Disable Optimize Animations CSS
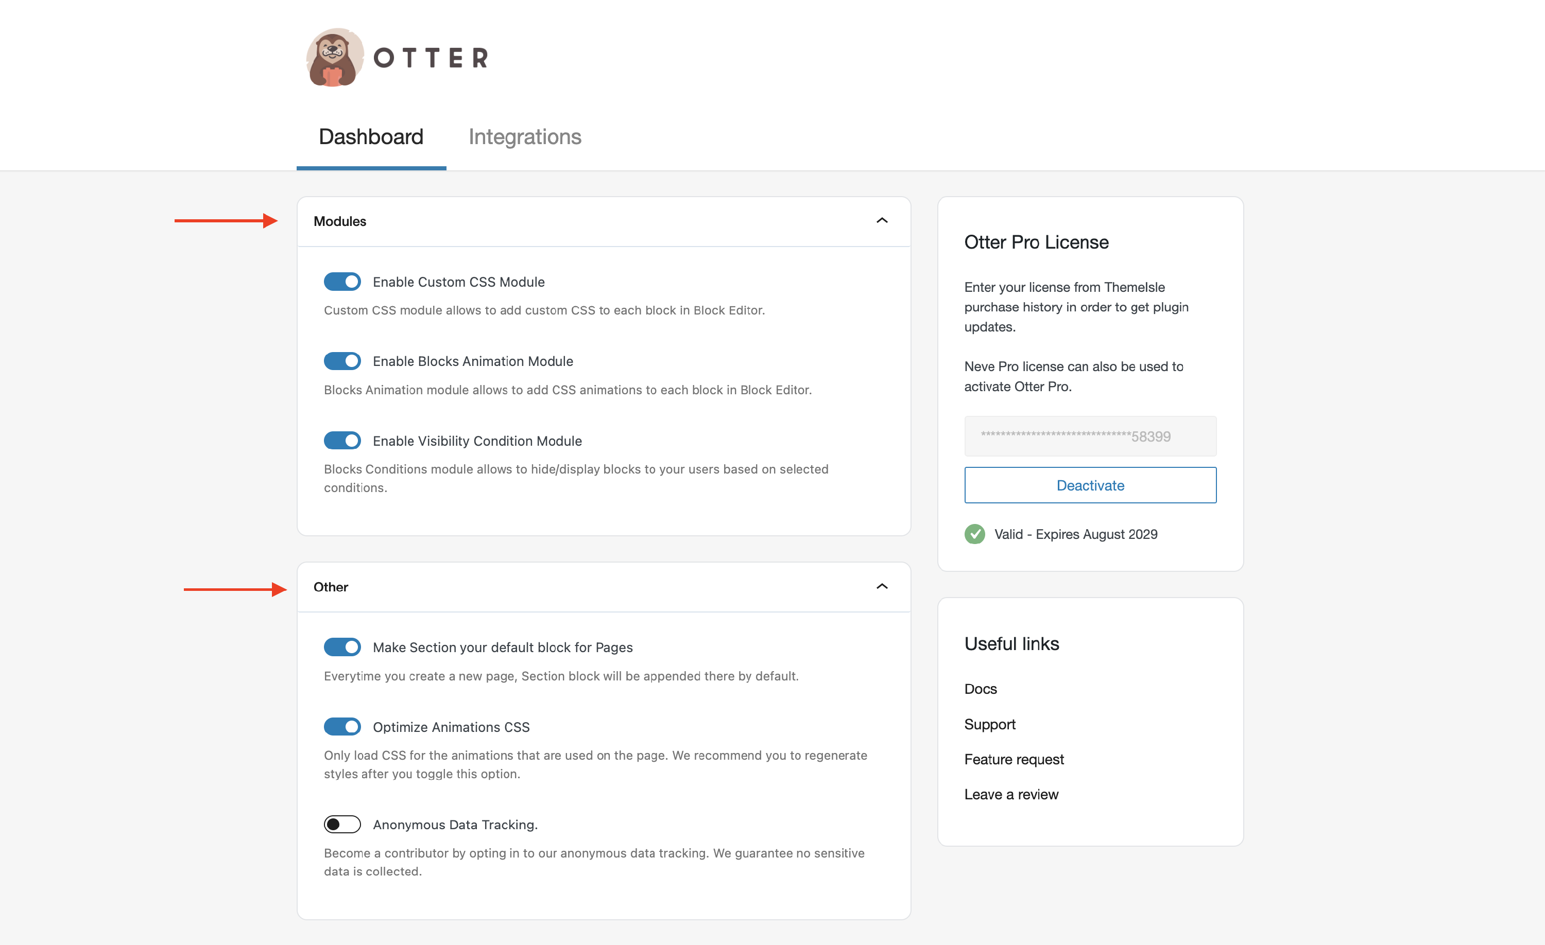The width and height of the screenshot is (1545, 945). pyautogui.click(x=342, y=726)
